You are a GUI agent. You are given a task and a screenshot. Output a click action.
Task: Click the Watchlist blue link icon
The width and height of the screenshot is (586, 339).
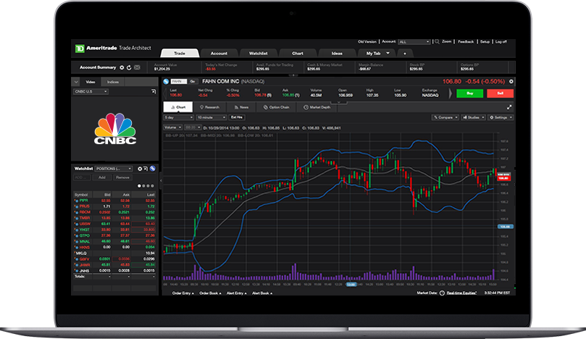[153, 169]
